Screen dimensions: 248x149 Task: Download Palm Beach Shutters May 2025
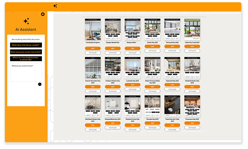pos(93,129)
